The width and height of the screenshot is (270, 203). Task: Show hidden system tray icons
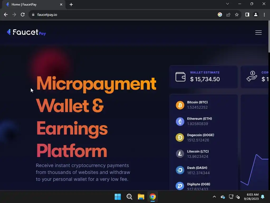(x=214, y=197)
